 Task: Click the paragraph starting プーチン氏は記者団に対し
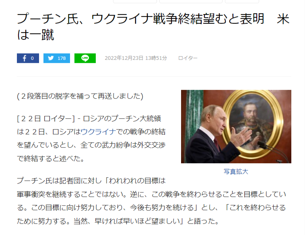151,201
